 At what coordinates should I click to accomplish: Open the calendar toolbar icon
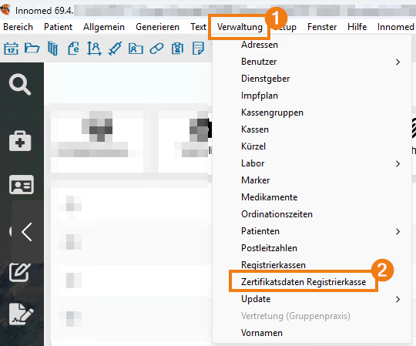pyautogui.click(x=11, y=49)
